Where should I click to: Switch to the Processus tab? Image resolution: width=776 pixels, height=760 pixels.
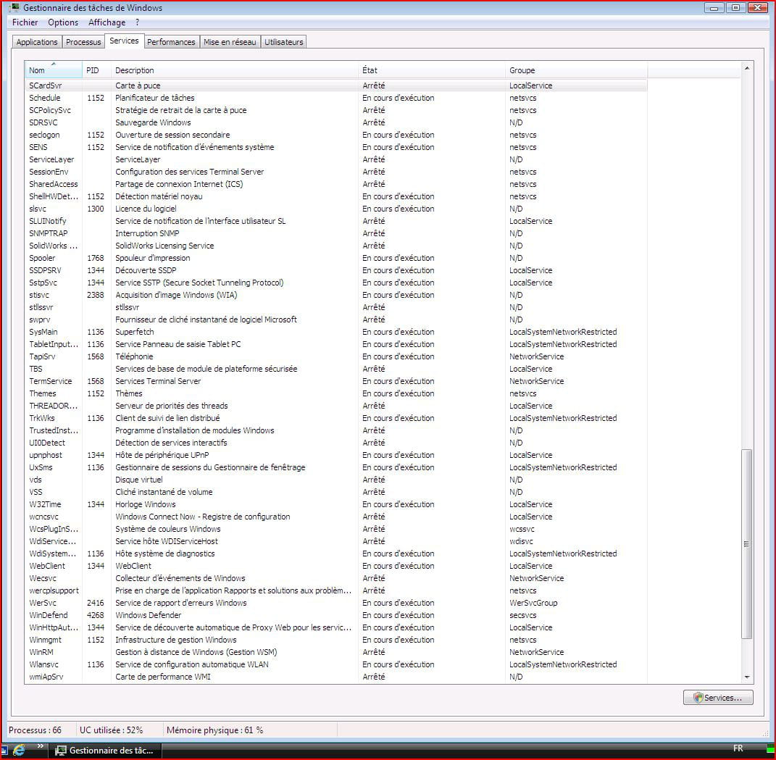[83, 42]
